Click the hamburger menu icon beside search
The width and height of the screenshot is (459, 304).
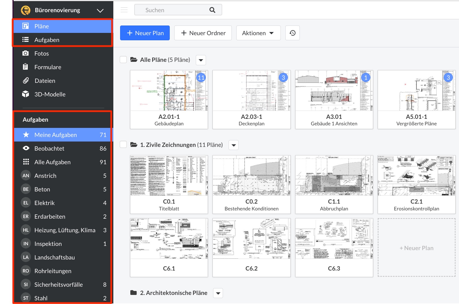pos(124,10)
